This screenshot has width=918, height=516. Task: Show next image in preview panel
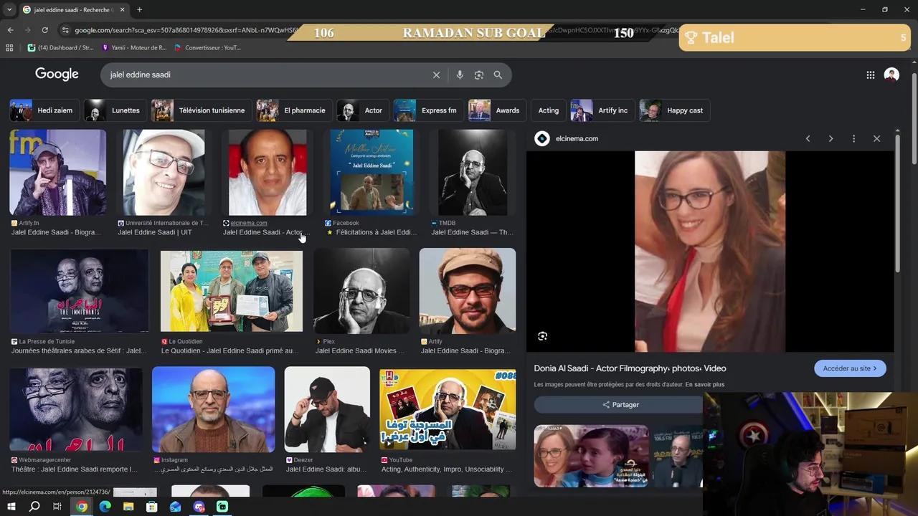click(x=831, y=138)
